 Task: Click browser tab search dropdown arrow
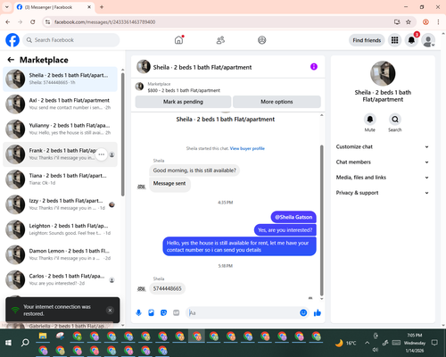click(x=7, y=7)
